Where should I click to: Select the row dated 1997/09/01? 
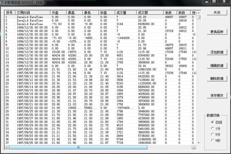[x=101, y=129]
